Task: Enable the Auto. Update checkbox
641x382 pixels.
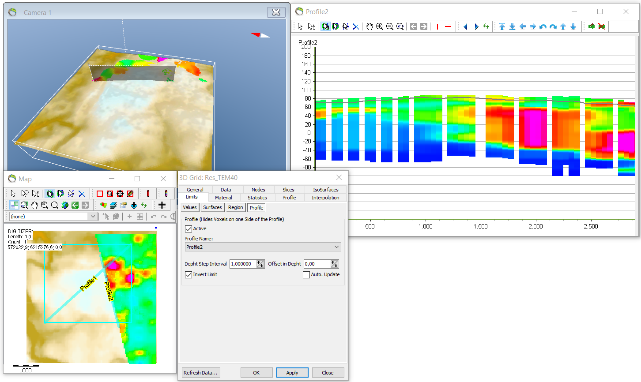Action: [x=306, y=274]
